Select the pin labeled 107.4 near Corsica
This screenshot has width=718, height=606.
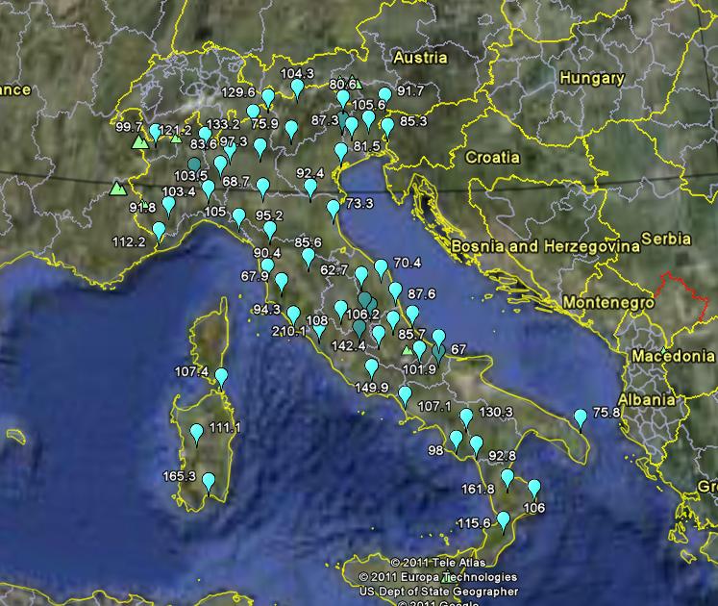(x=221, y=378)
